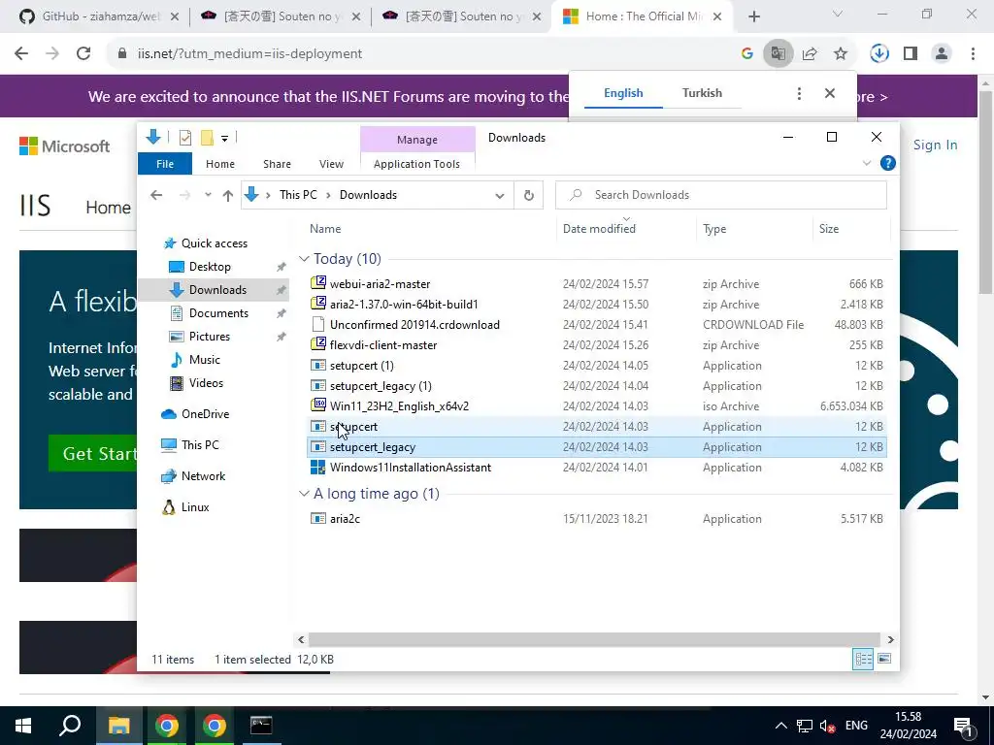Sort by Date modified column header
994x745 pixels.
click(x=599, y=229)
